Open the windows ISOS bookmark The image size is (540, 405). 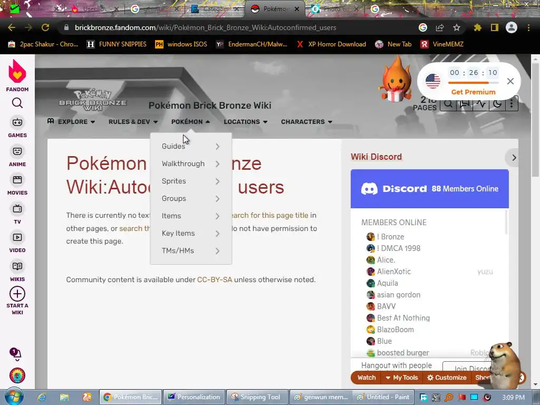tap(181, 44)
